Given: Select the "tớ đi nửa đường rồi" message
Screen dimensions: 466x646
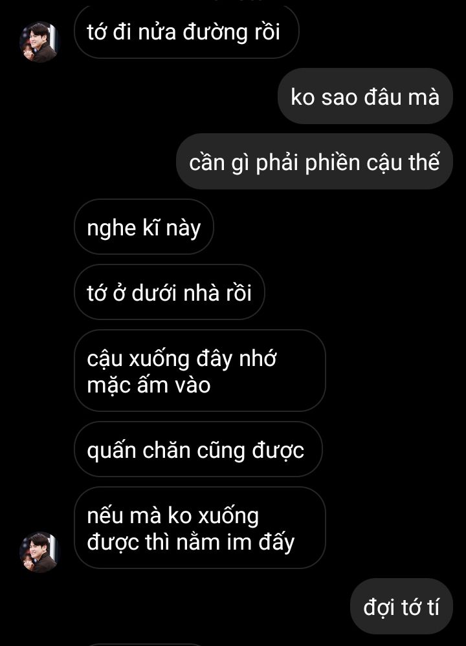Looking at the screenshot, I should pyautogui.click(x=186, y=32).
